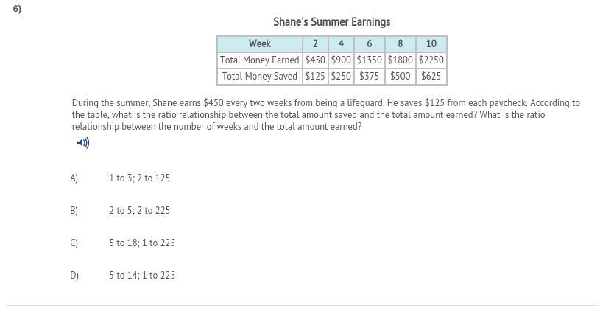Select answer option D
Screen dimensions: 600x314
coord(74,276)
